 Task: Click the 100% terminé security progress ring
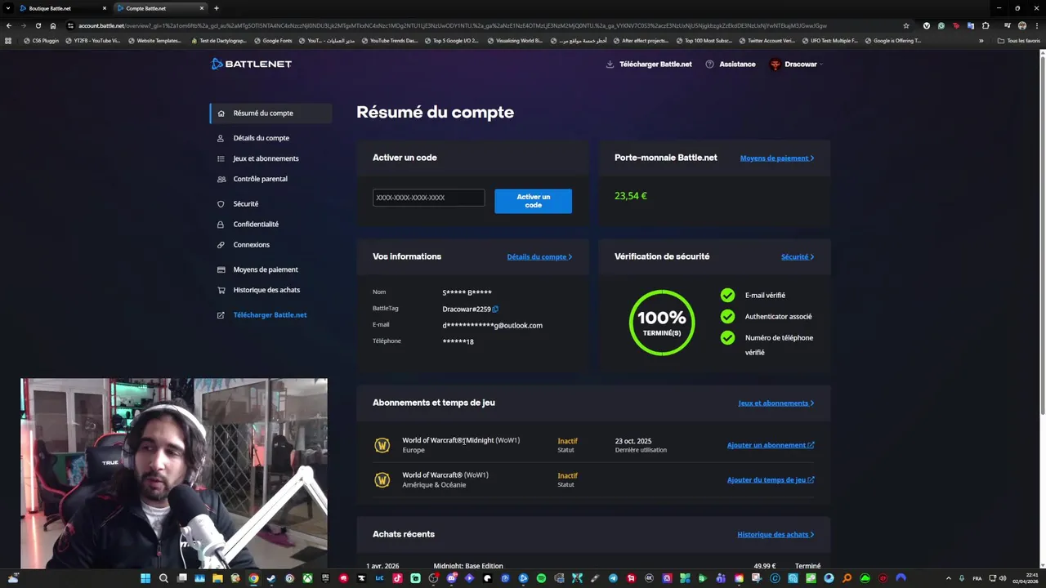click(x=662, y=323)
